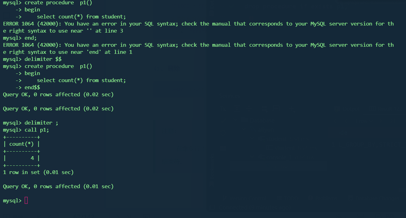Click the top border of the result table
This screenshot has height=218, width=406.
(21, 137)
